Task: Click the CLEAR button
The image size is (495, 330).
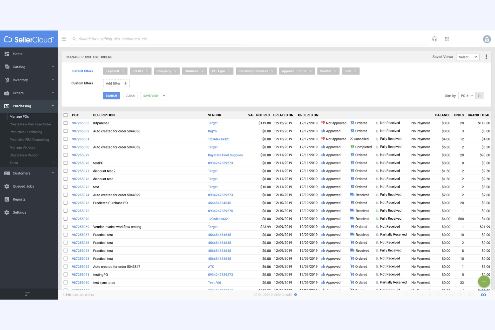Action: 130,96
